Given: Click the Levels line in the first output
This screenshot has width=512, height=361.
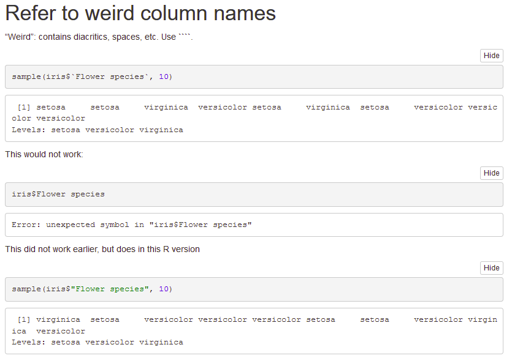Looking at the screenshot, I should tap(97, 130).
